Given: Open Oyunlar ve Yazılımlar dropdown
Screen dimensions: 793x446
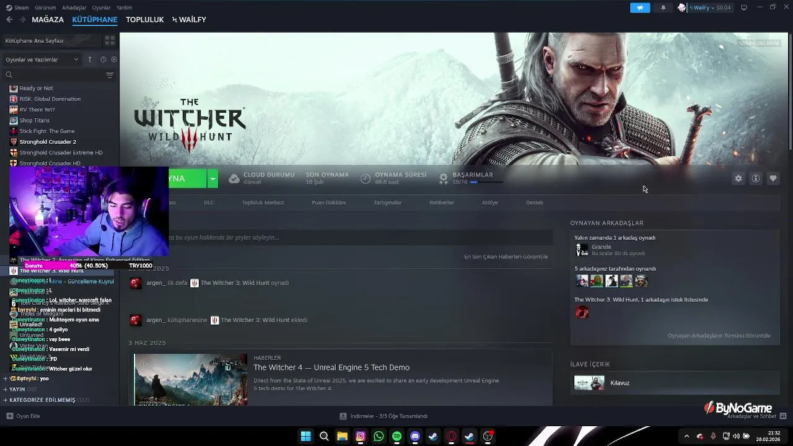Looking at the screenshot, I should [x=42, y=59].
